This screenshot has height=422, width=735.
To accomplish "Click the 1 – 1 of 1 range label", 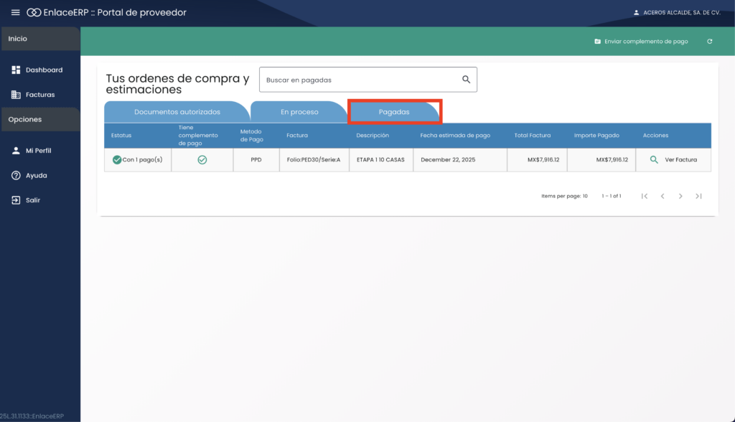I will [612, 196].
